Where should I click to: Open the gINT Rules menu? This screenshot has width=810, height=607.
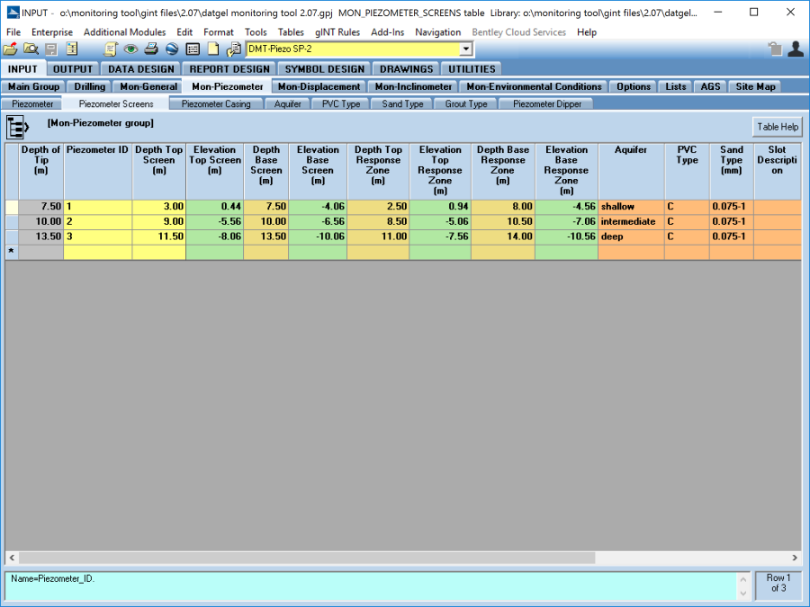click(x=337, y=32)
